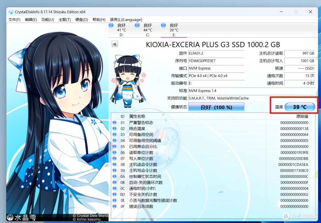Click status orb for attribute 06 读取单位计数
This screenshot has height=223, width=321.
(114, 152)
